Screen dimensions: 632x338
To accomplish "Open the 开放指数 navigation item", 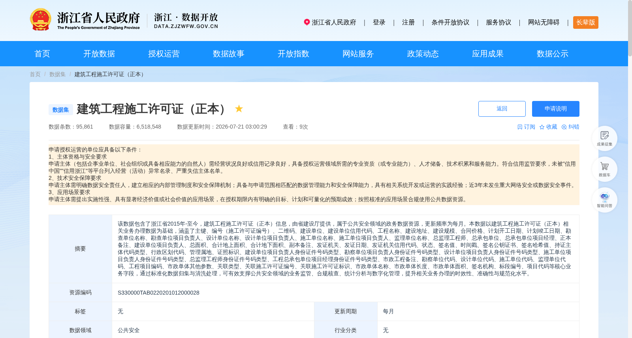I will click(293, 54).
